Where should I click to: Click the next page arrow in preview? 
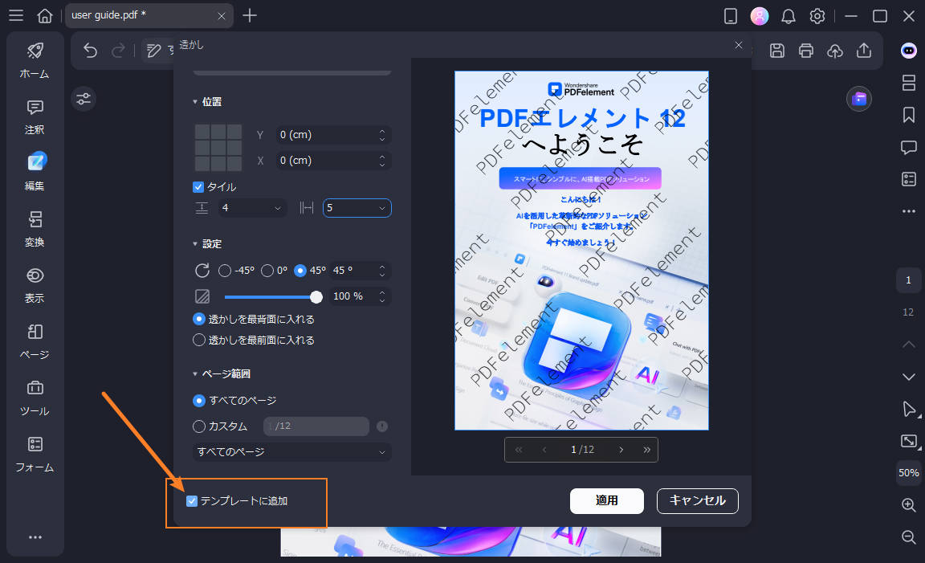point(621,450)
